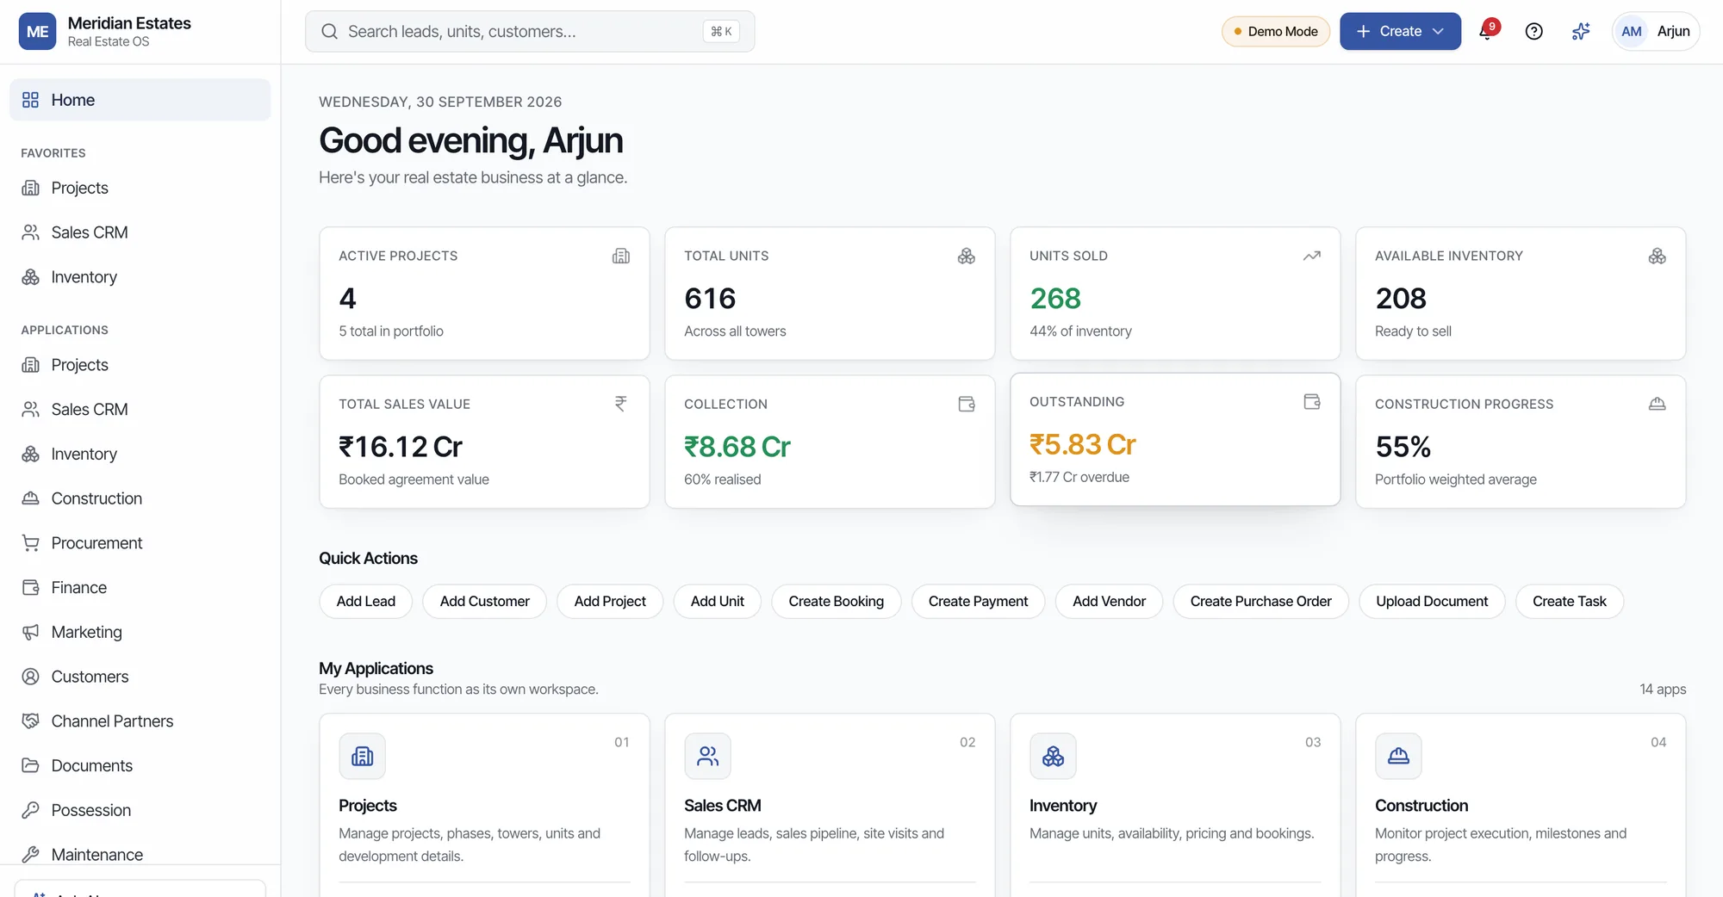Open Customers in the sidebar

(x=140, y=677)
